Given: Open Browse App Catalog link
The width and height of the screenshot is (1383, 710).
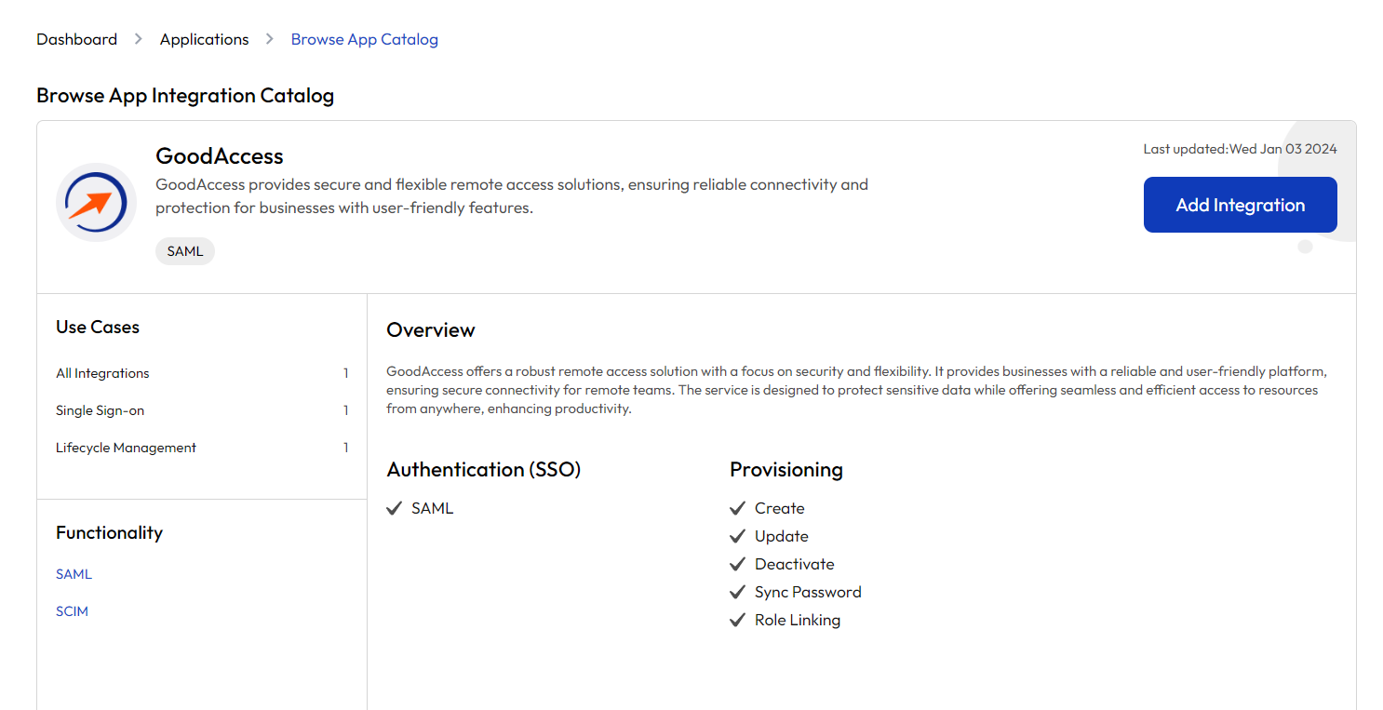Looking at the screenshot, I should point(364,39).
